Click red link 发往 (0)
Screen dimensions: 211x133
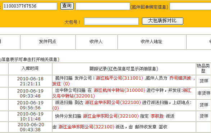[61, 84]
